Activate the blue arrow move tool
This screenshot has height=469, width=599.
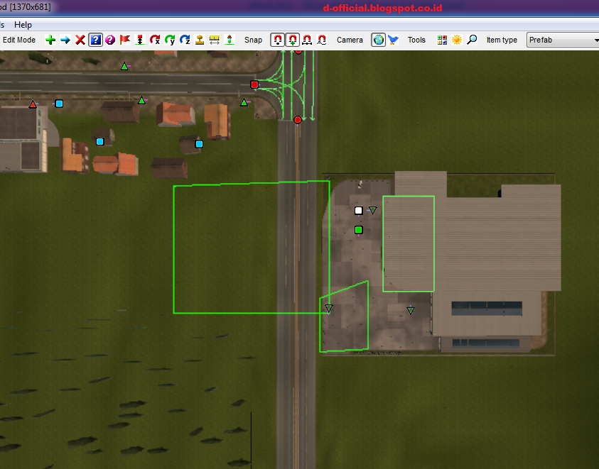pyautogui.click(x=65, y=40)
